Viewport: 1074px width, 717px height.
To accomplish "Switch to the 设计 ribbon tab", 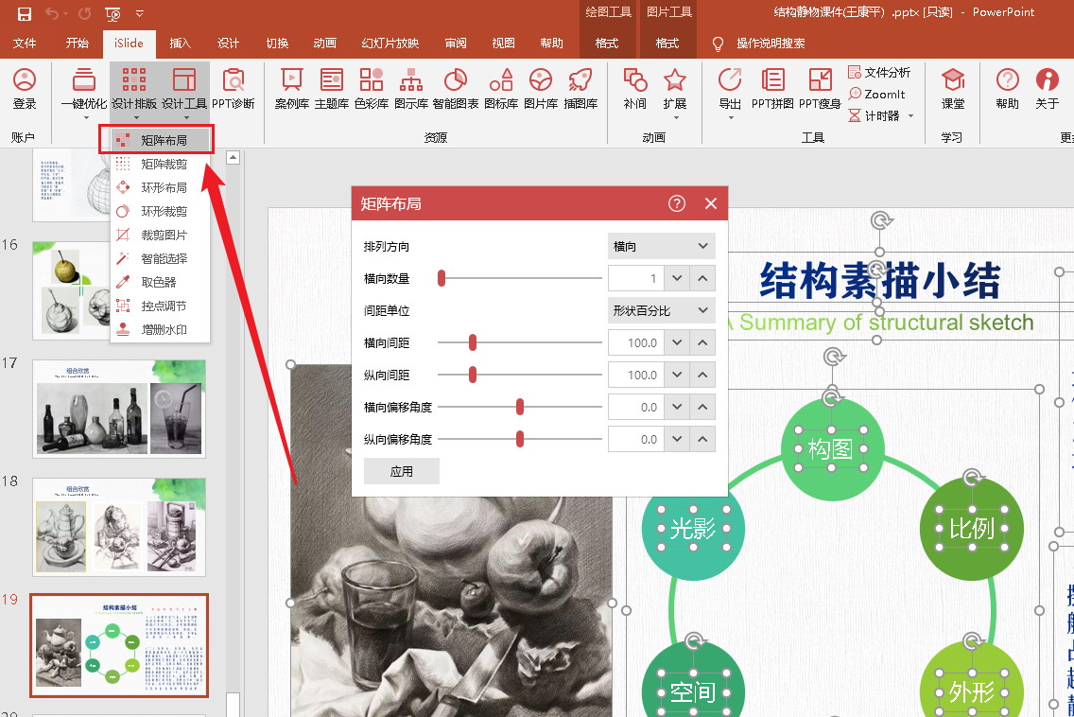I will [228, 44].
